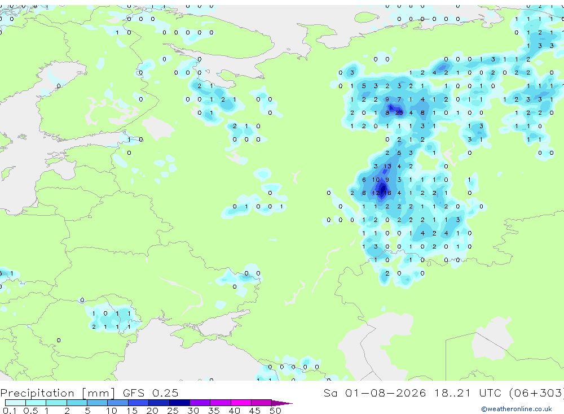
Task: Pick the 10 to 15 mm legend swatch
Action: pyautogui.click(x=118, y=403)
